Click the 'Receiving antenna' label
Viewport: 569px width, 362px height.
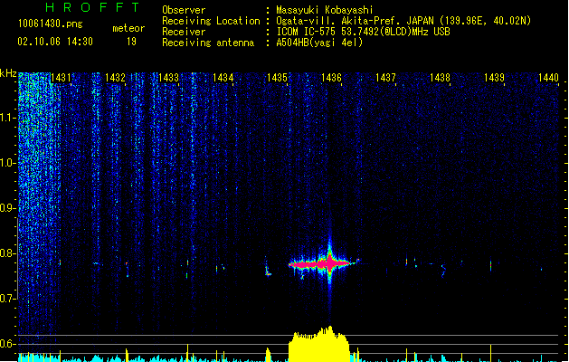[208, 43]
